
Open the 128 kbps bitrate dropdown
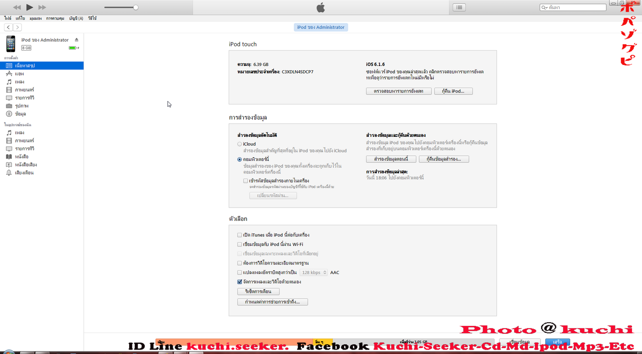point(314,273)
